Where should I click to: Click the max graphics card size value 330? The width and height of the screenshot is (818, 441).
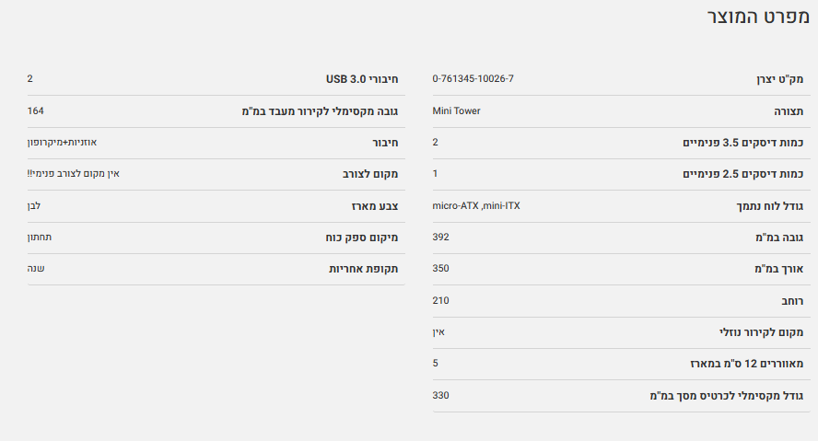coord(440,395)
